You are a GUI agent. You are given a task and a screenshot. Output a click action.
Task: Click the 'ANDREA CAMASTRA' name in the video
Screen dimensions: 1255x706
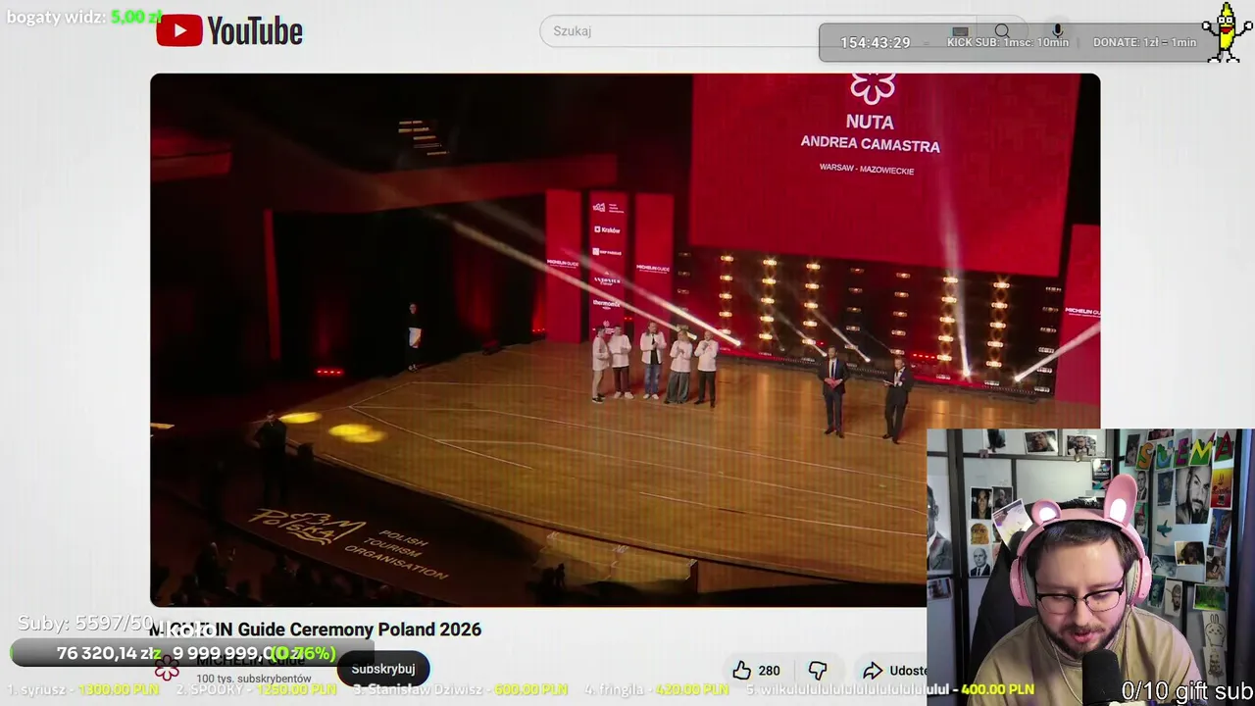[x=870, y=145]
